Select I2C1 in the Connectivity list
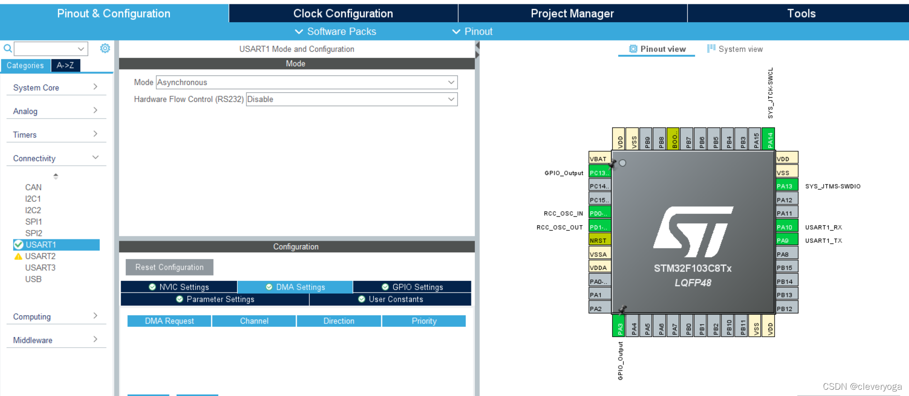Image resolution: width=909 pixels, height=396 pixels. click(33, 199)
